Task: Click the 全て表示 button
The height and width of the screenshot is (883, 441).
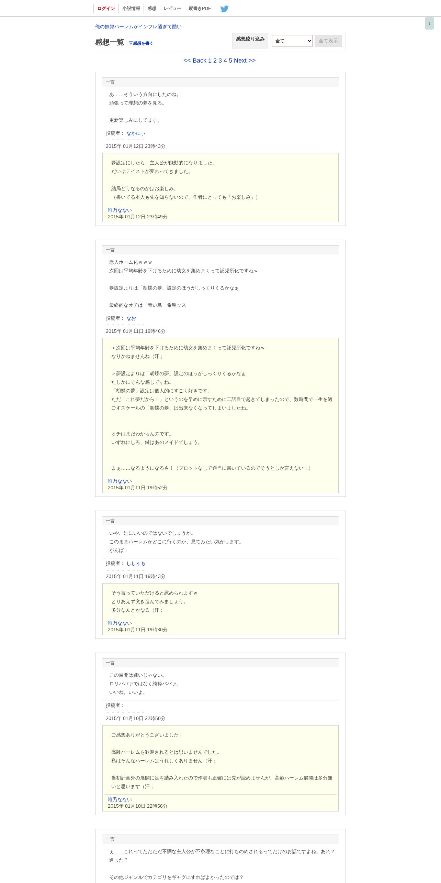Action: 328,41
